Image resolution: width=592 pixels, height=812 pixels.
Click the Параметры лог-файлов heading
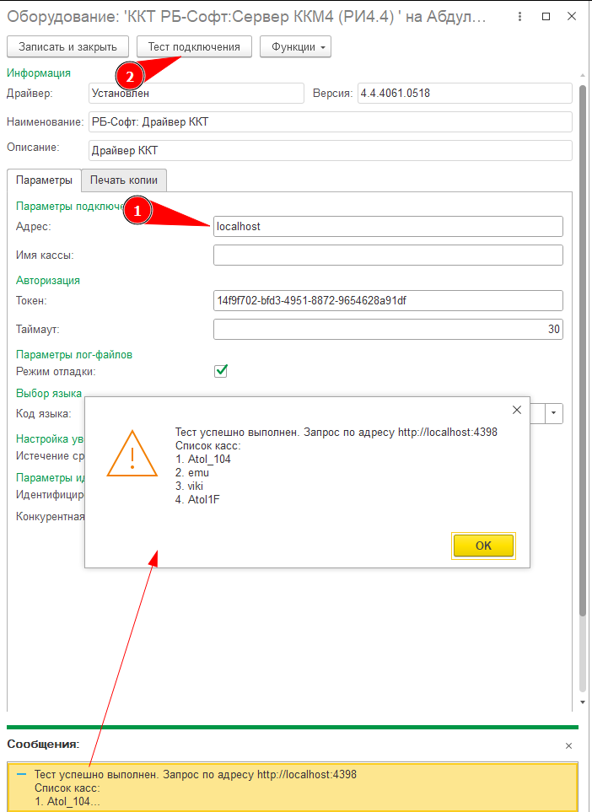[74, 355]
